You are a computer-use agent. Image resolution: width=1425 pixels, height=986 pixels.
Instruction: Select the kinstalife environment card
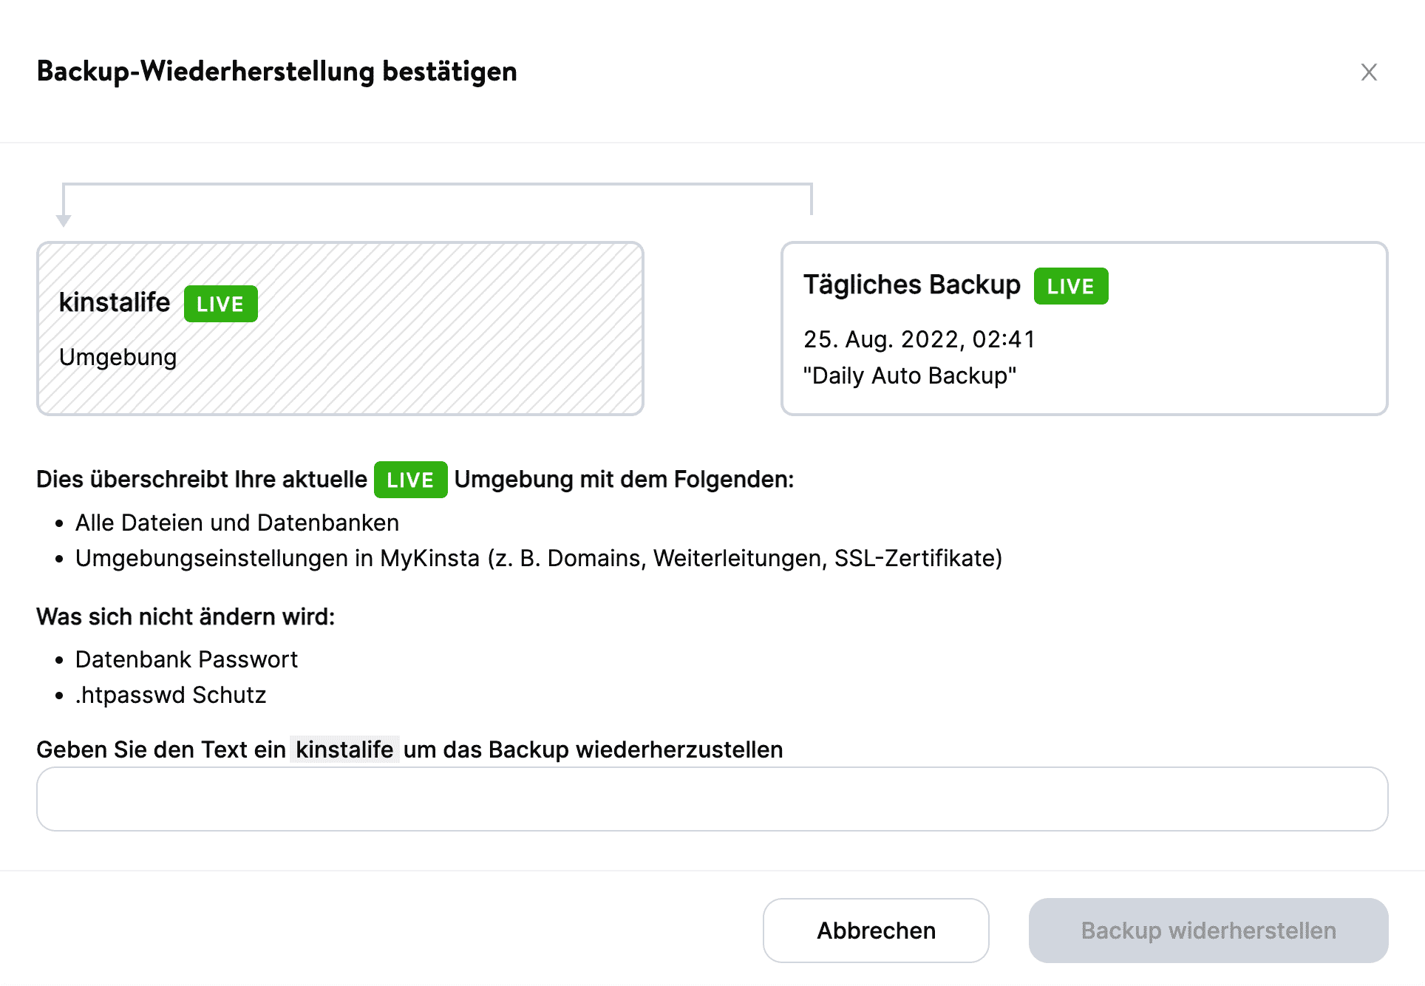pos(340,327)
